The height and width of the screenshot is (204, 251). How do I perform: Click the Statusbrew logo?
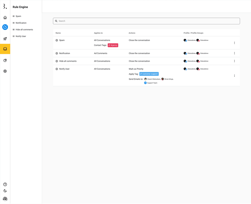coord(5,7)
